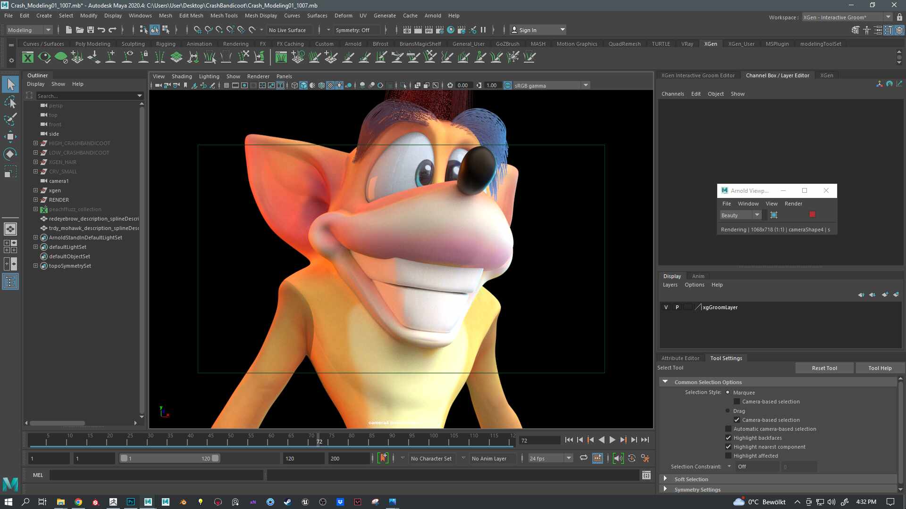Uncheck Highlight nearest component
906x509 pixels.
point(728,447)
